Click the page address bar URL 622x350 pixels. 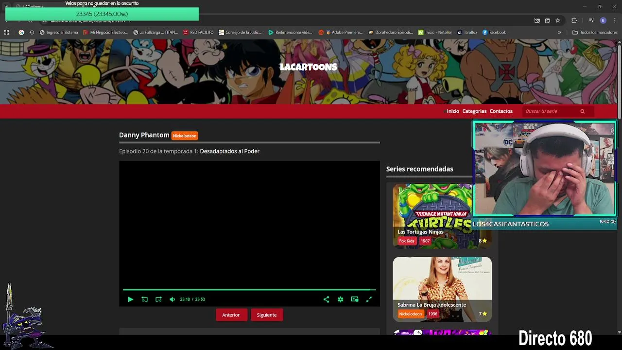90,21
